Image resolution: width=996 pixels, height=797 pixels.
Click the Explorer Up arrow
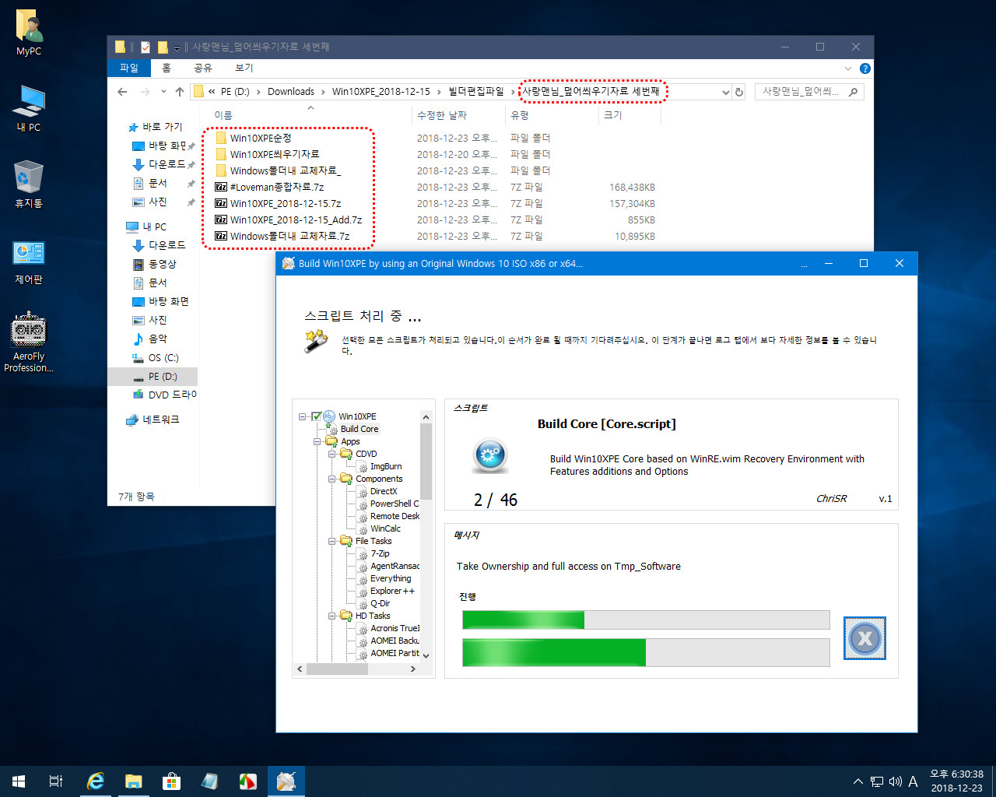pyautogui.click(x=180, y=92)
